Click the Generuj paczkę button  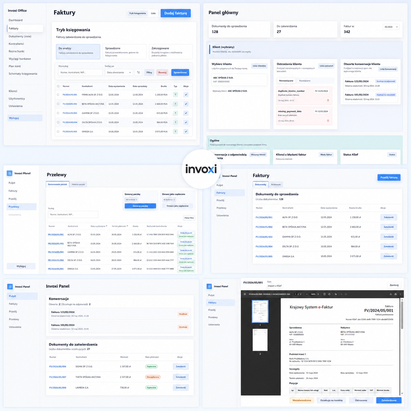140,206
